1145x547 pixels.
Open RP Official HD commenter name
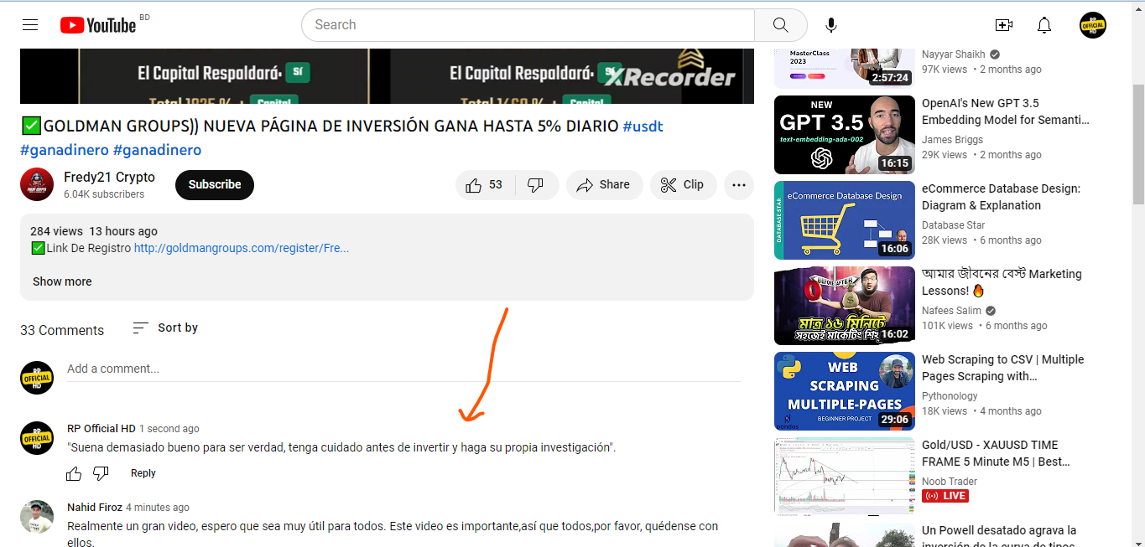101,428
